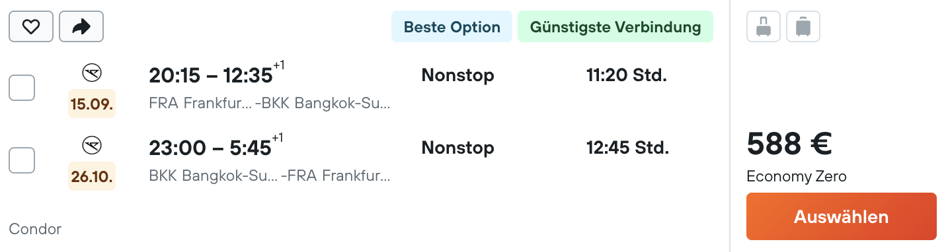Click the heart favorite icon
Screen dimensions: 948x252
point(31,26)
